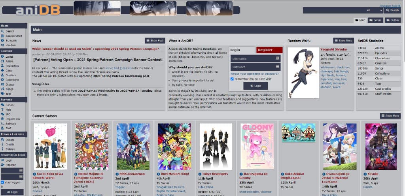Open the Characters section
This screenshot has width=405, height=196.
pyautogui.click(x=12, y=66)
